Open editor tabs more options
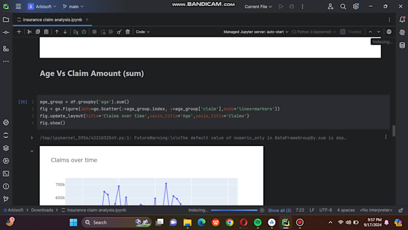 [x=389, y=20]
